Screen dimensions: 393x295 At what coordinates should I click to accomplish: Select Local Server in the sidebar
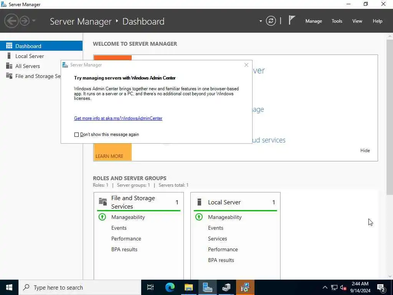41,56
